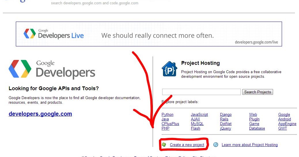The width and height of the screenshot is (299, 157).
Task: Click 'Looking for Google APIs and Tools?' heading
Action: [x=54, y=88]
